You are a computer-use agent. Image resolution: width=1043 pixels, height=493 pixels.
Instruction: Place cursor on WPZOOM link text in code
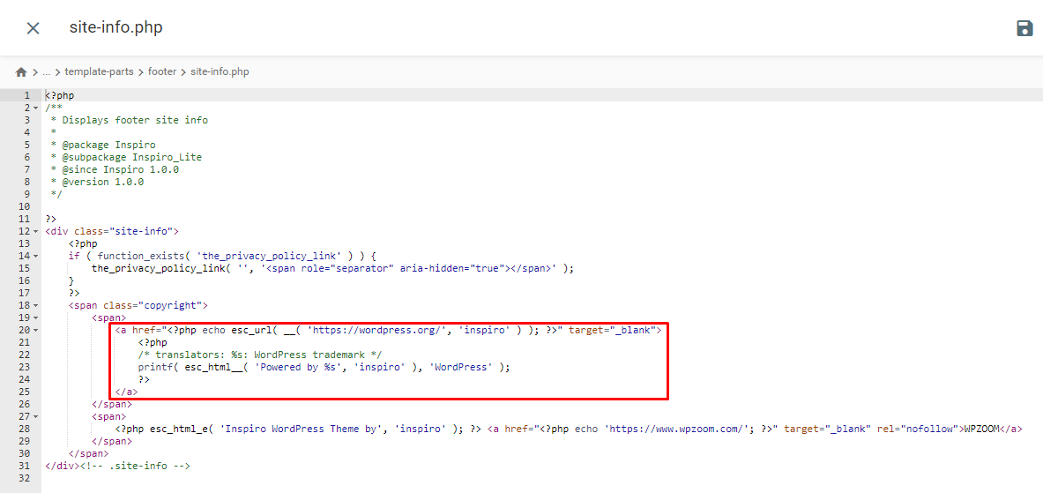[980, 429]
